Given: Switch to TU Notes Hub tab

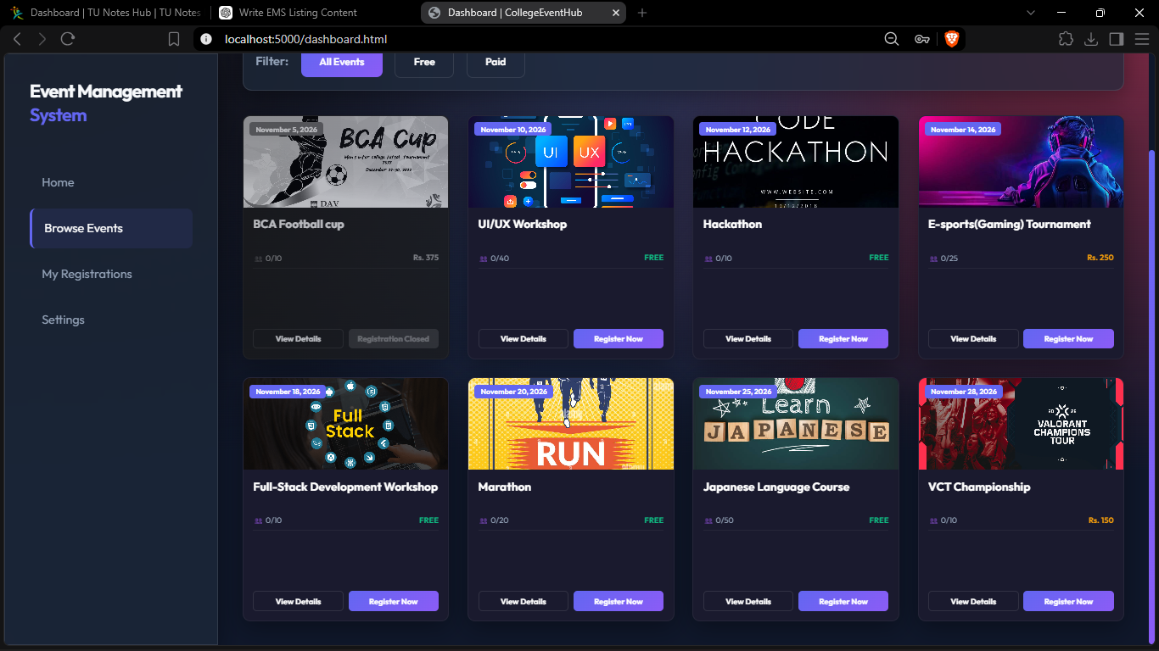Looking at the screenshot, I should click(x=105, y=13).
